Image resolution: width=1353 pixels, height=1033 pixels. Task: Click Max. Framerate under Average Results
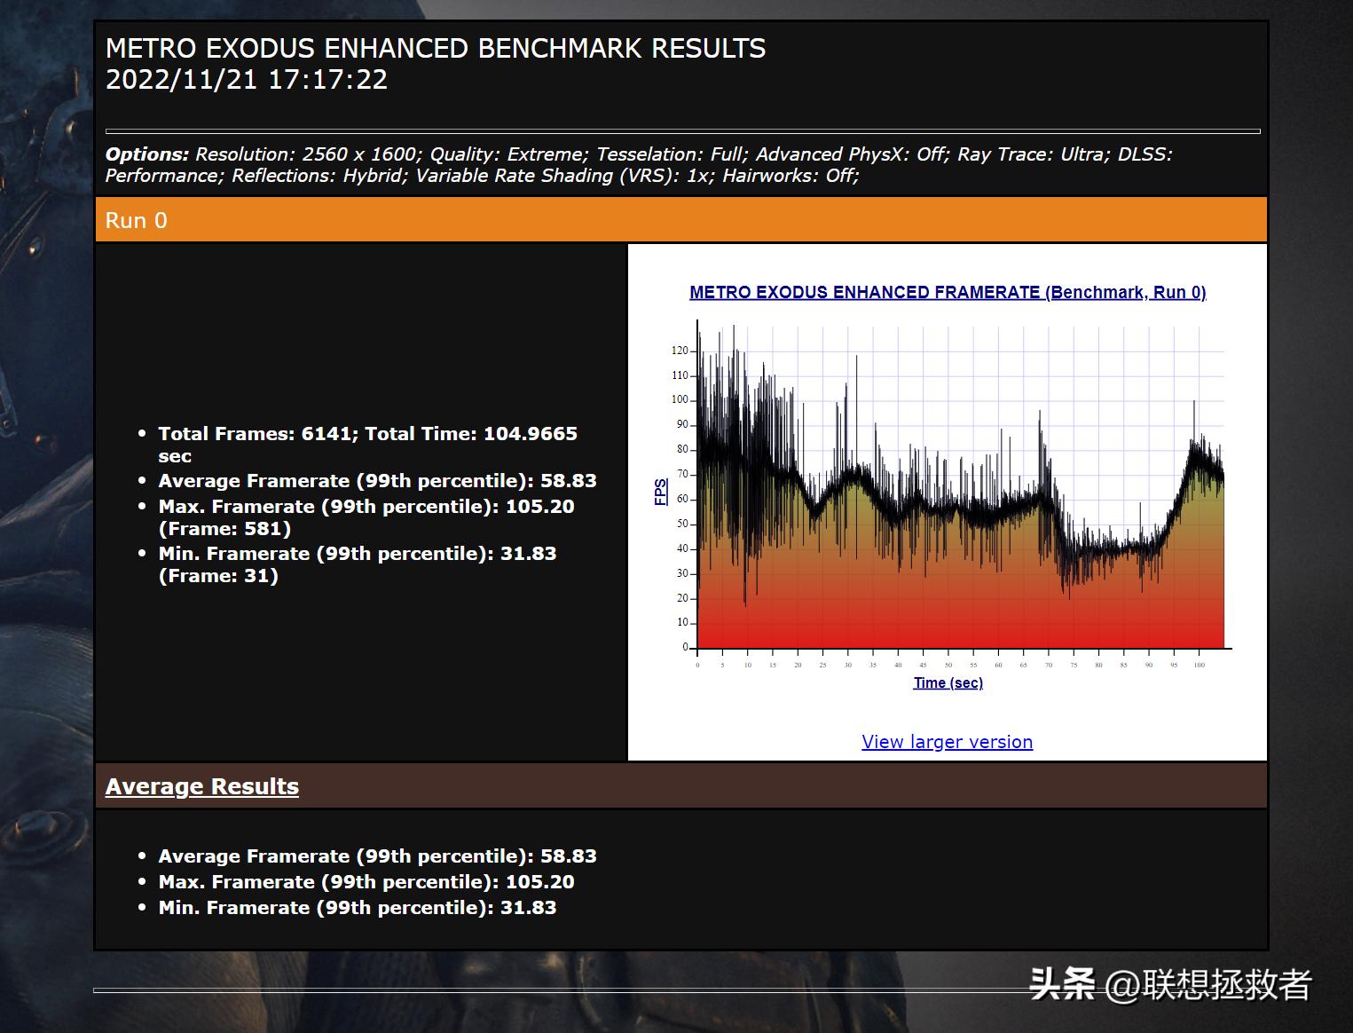[366, 882]
